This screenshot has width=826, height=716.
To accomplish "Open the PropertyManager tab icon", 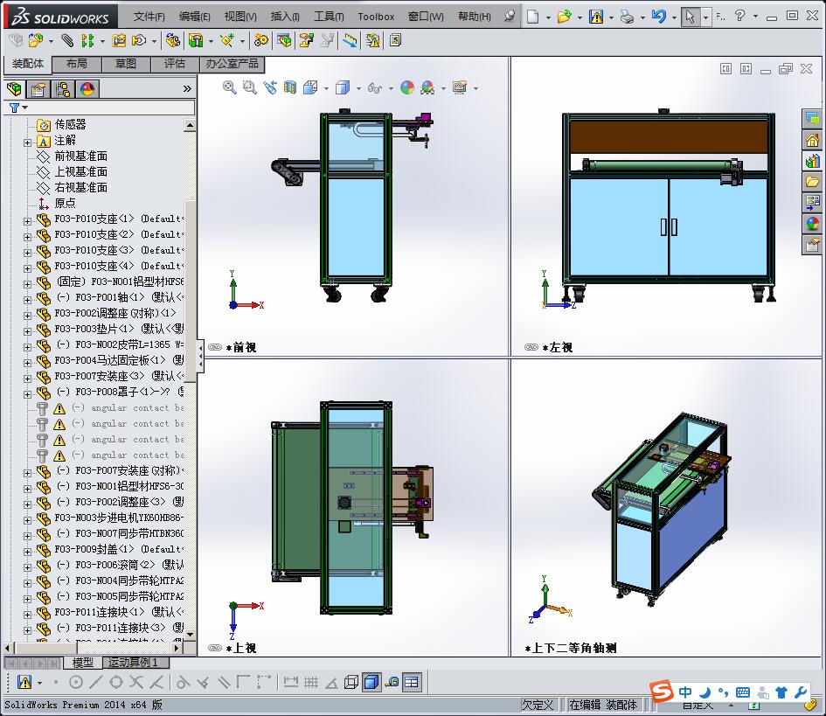I will 38,89.
